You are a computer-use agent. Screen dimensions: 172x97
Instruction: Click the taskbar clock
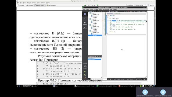(x=150, y=86)
